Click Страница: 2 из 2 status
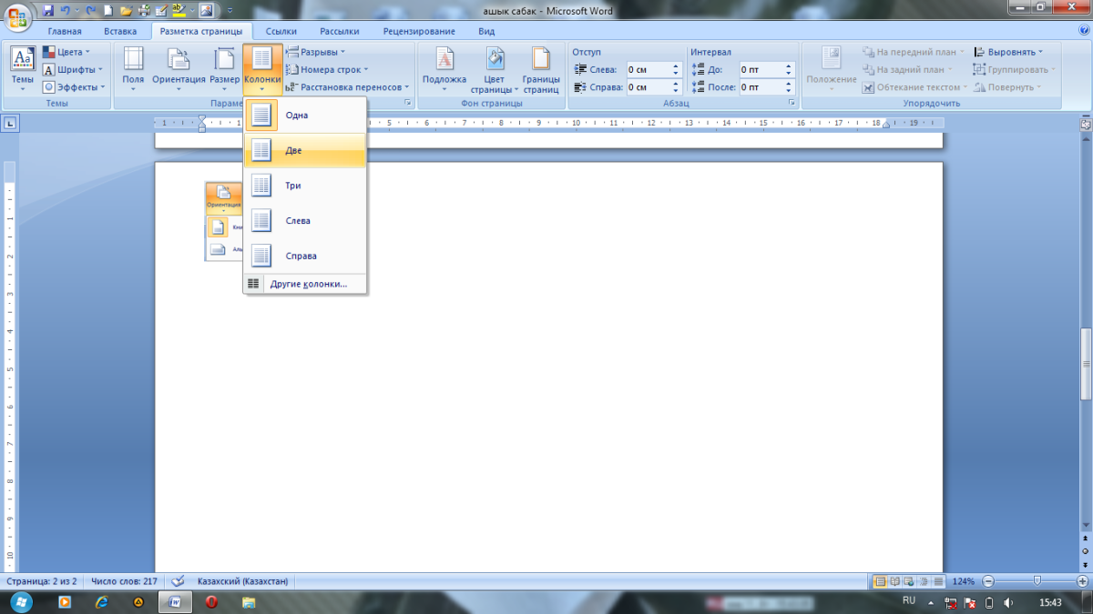Viewport: 1093px width, 614px height. click(x=42, y=581)
